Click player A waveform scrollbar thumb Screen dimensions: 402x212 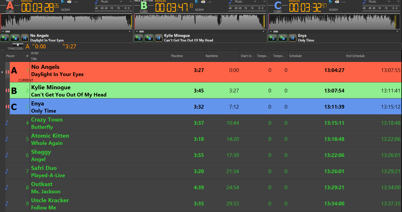7,31
